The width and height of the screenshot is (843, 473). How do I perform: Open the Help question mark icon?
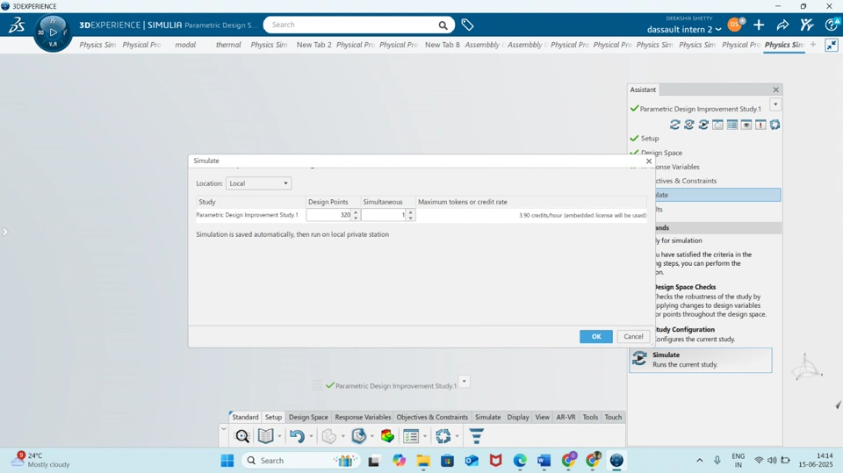(832, 25)
